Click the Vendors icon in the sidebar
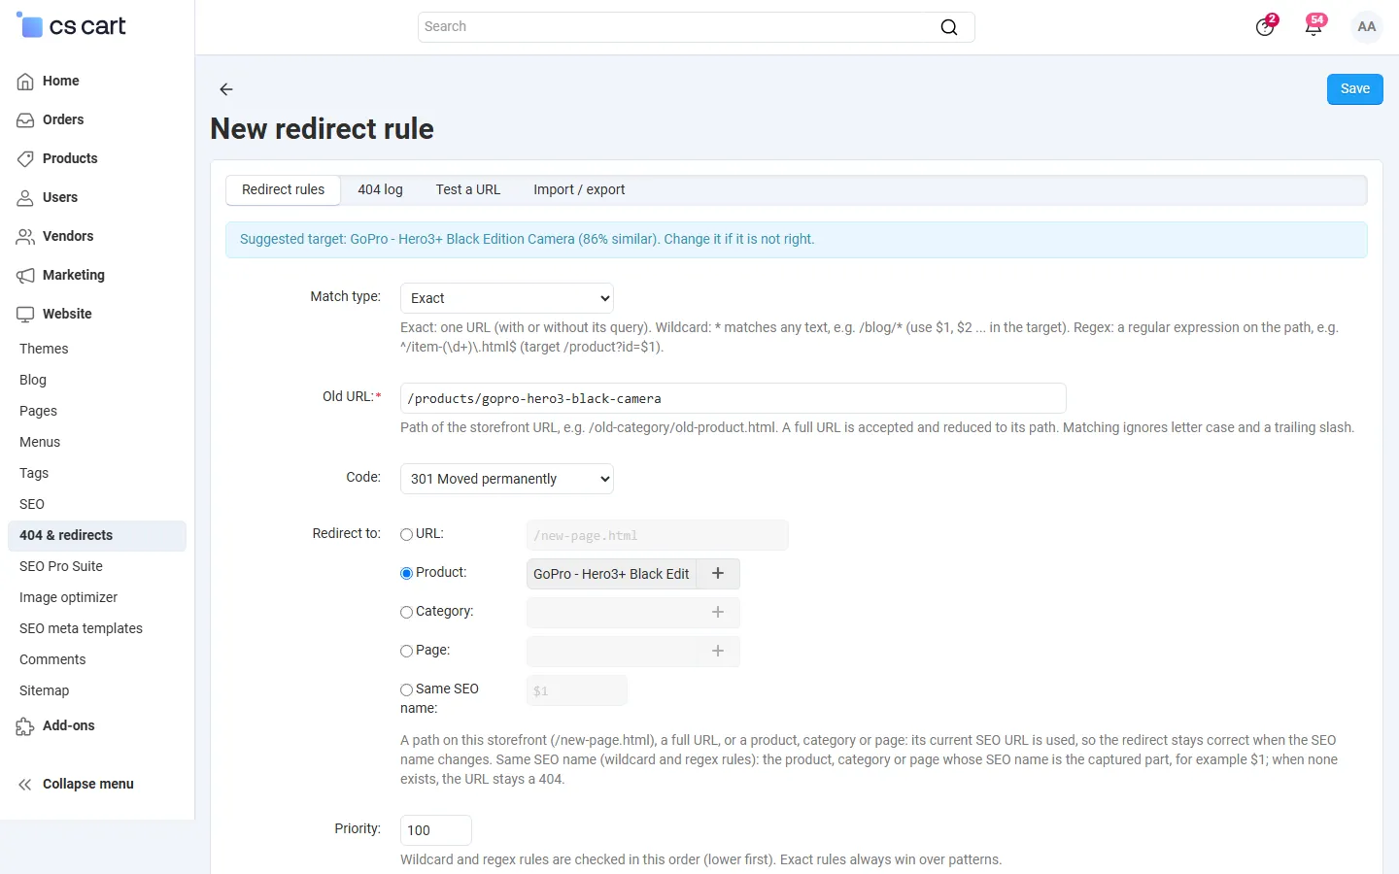Screen dimensions: 1399x874 (25, 237)
